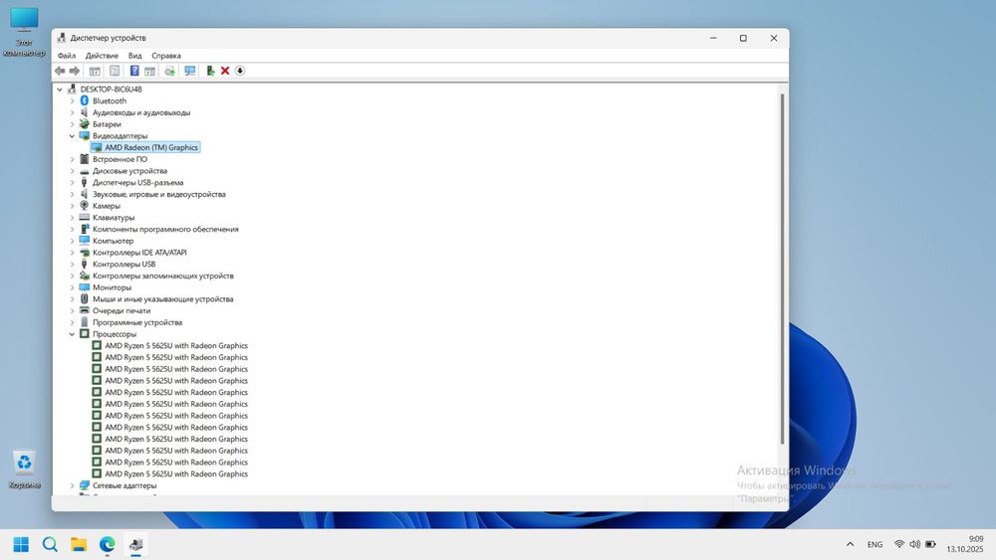The image size is (996, 560).
Task: Click the camera icon next to Камеры
Action: tap(85, 206)
